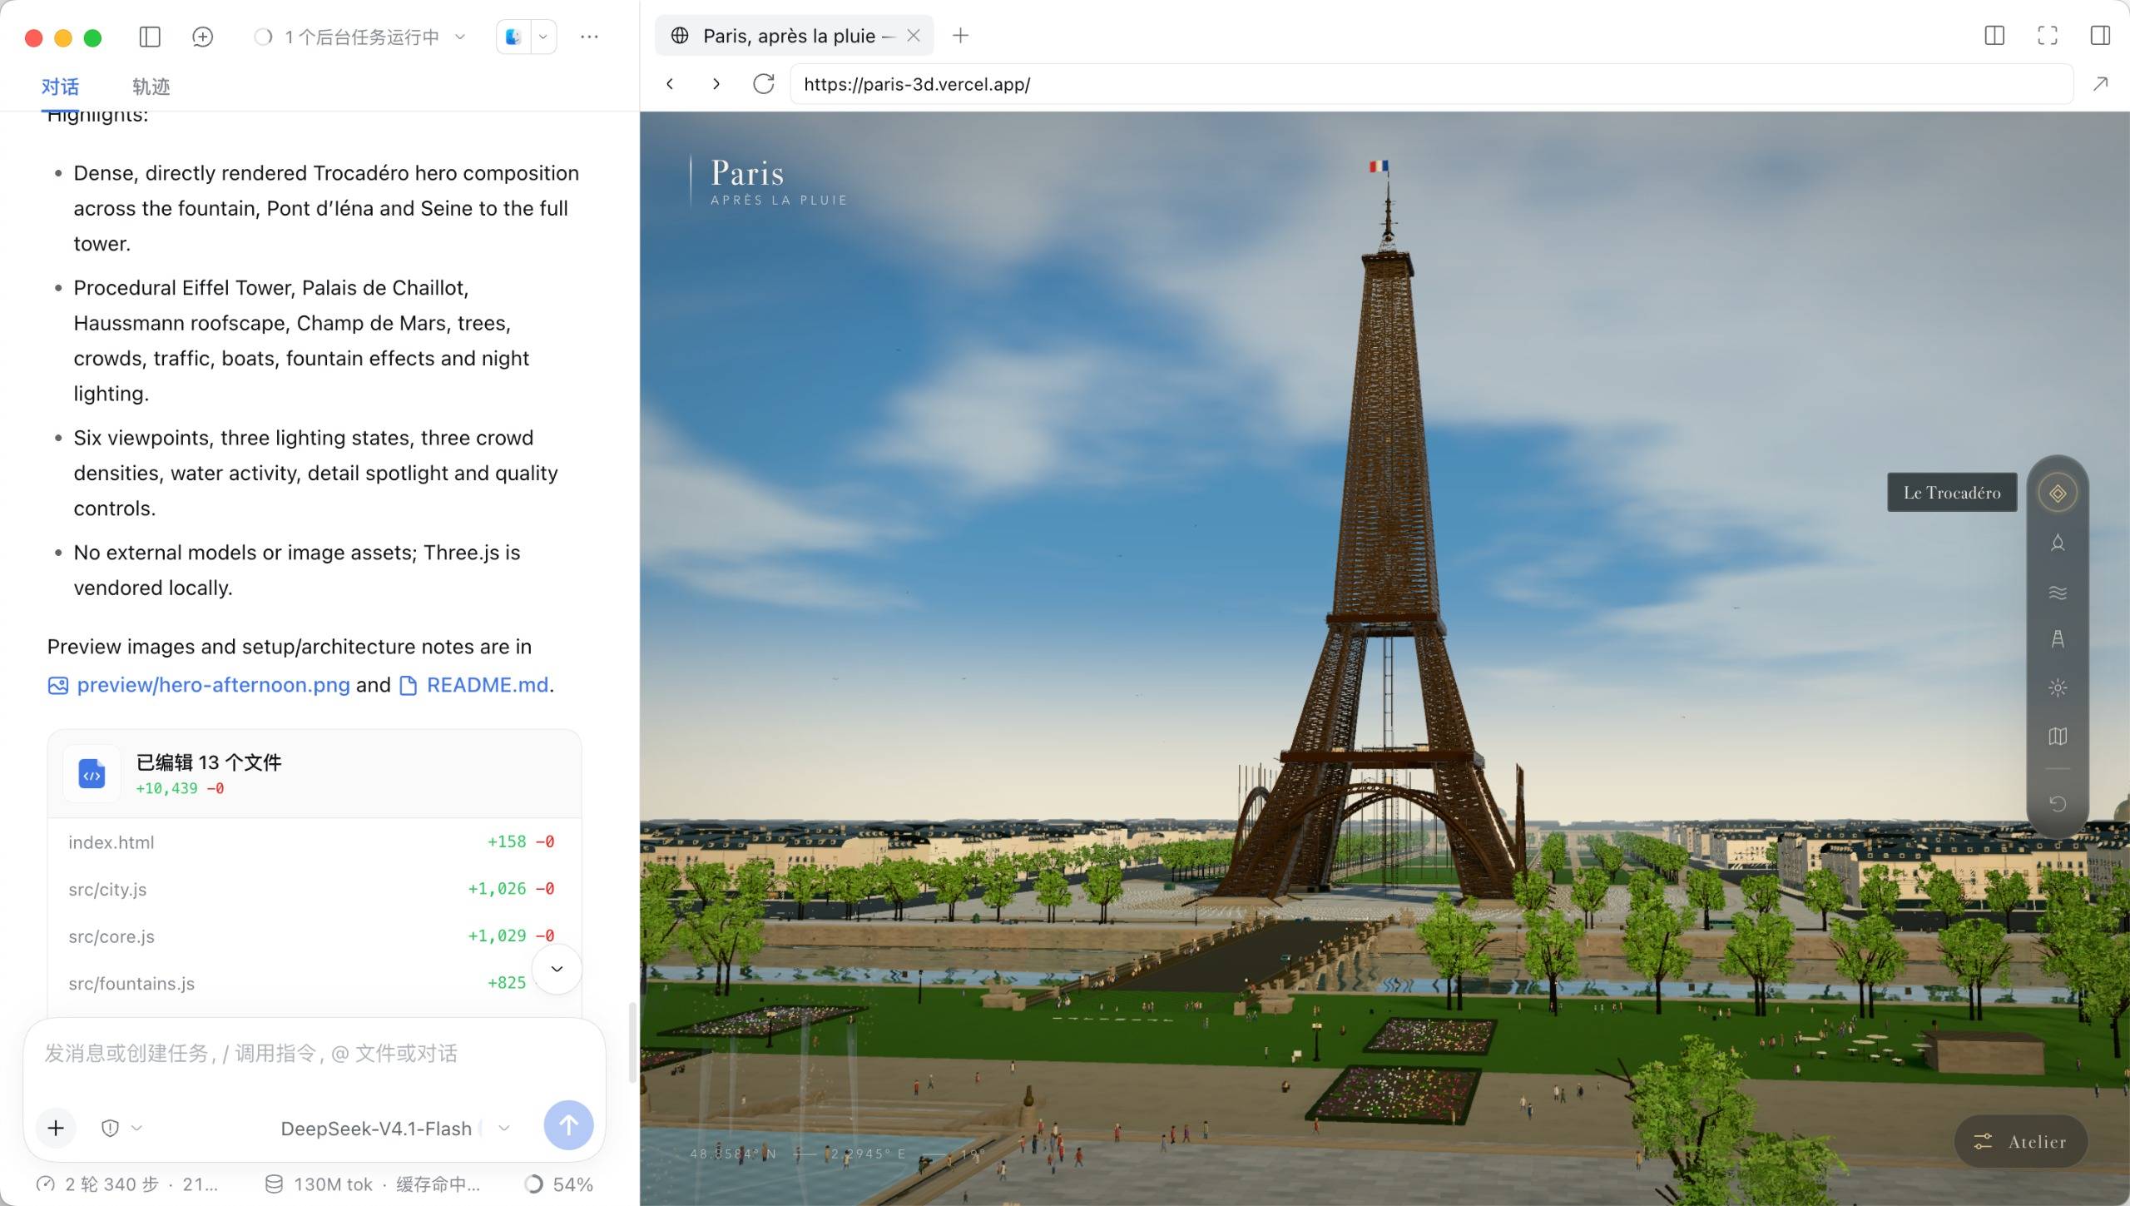2130x1206 pixels.
Task: Open the DeepSeek-V4.1-Flash model selector
Action: (396, 1128)
